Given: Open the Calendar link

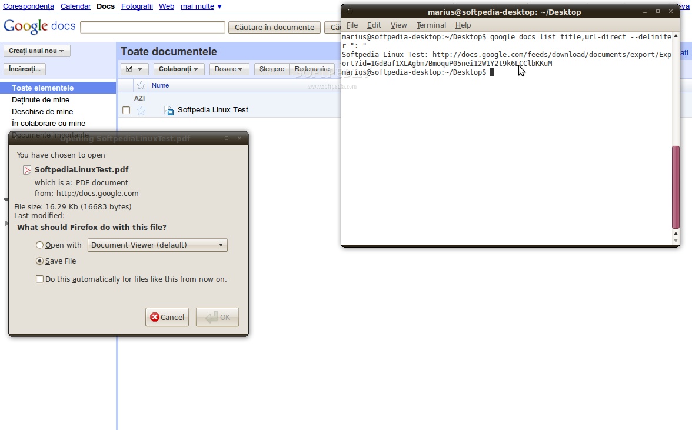Looking at the screenshot, I should tap(75, 6).
